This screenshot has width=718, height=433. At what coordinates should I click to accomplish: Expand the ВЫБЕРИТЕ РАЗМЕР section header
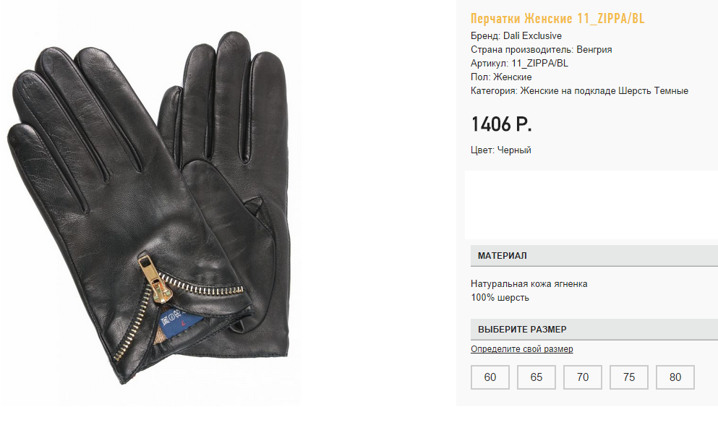[x=594, y=330]
